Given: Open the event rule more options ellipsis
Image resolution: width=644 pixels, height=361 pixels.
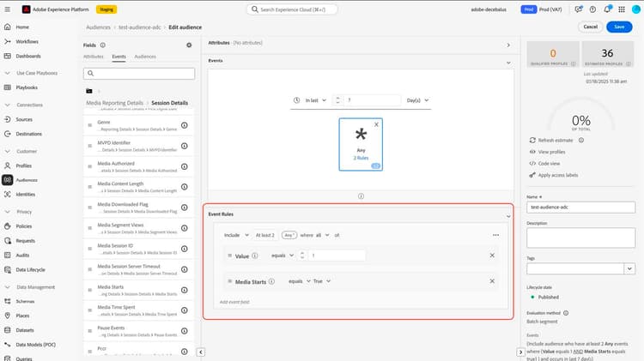Looking at the screenshot, I should click(495, 235).
